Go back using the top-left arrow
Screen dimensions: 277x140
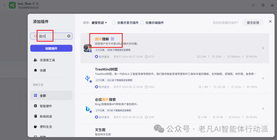coord(4,5)
